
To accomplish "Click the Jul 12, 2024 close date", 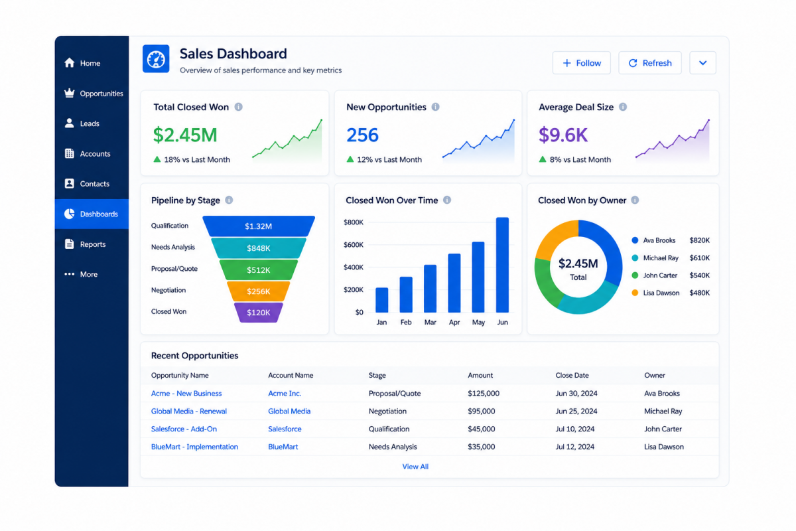I will click(x=575, y=447).
